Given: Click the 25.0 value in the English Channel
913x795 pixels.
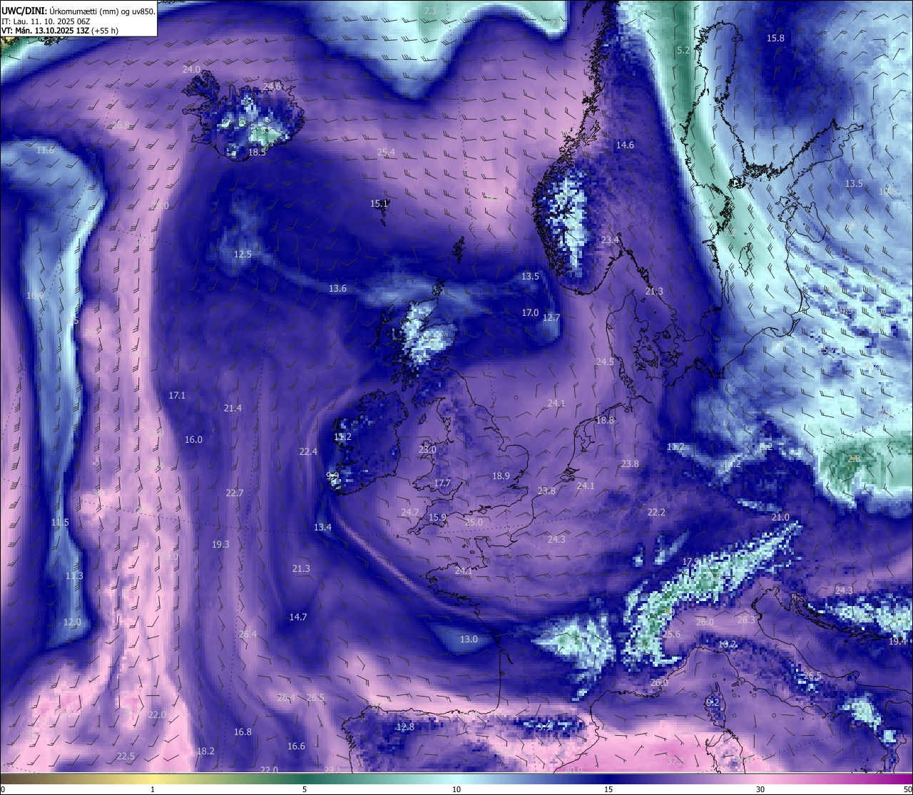Looking at the screenshot, I should [x=474, y=522].
